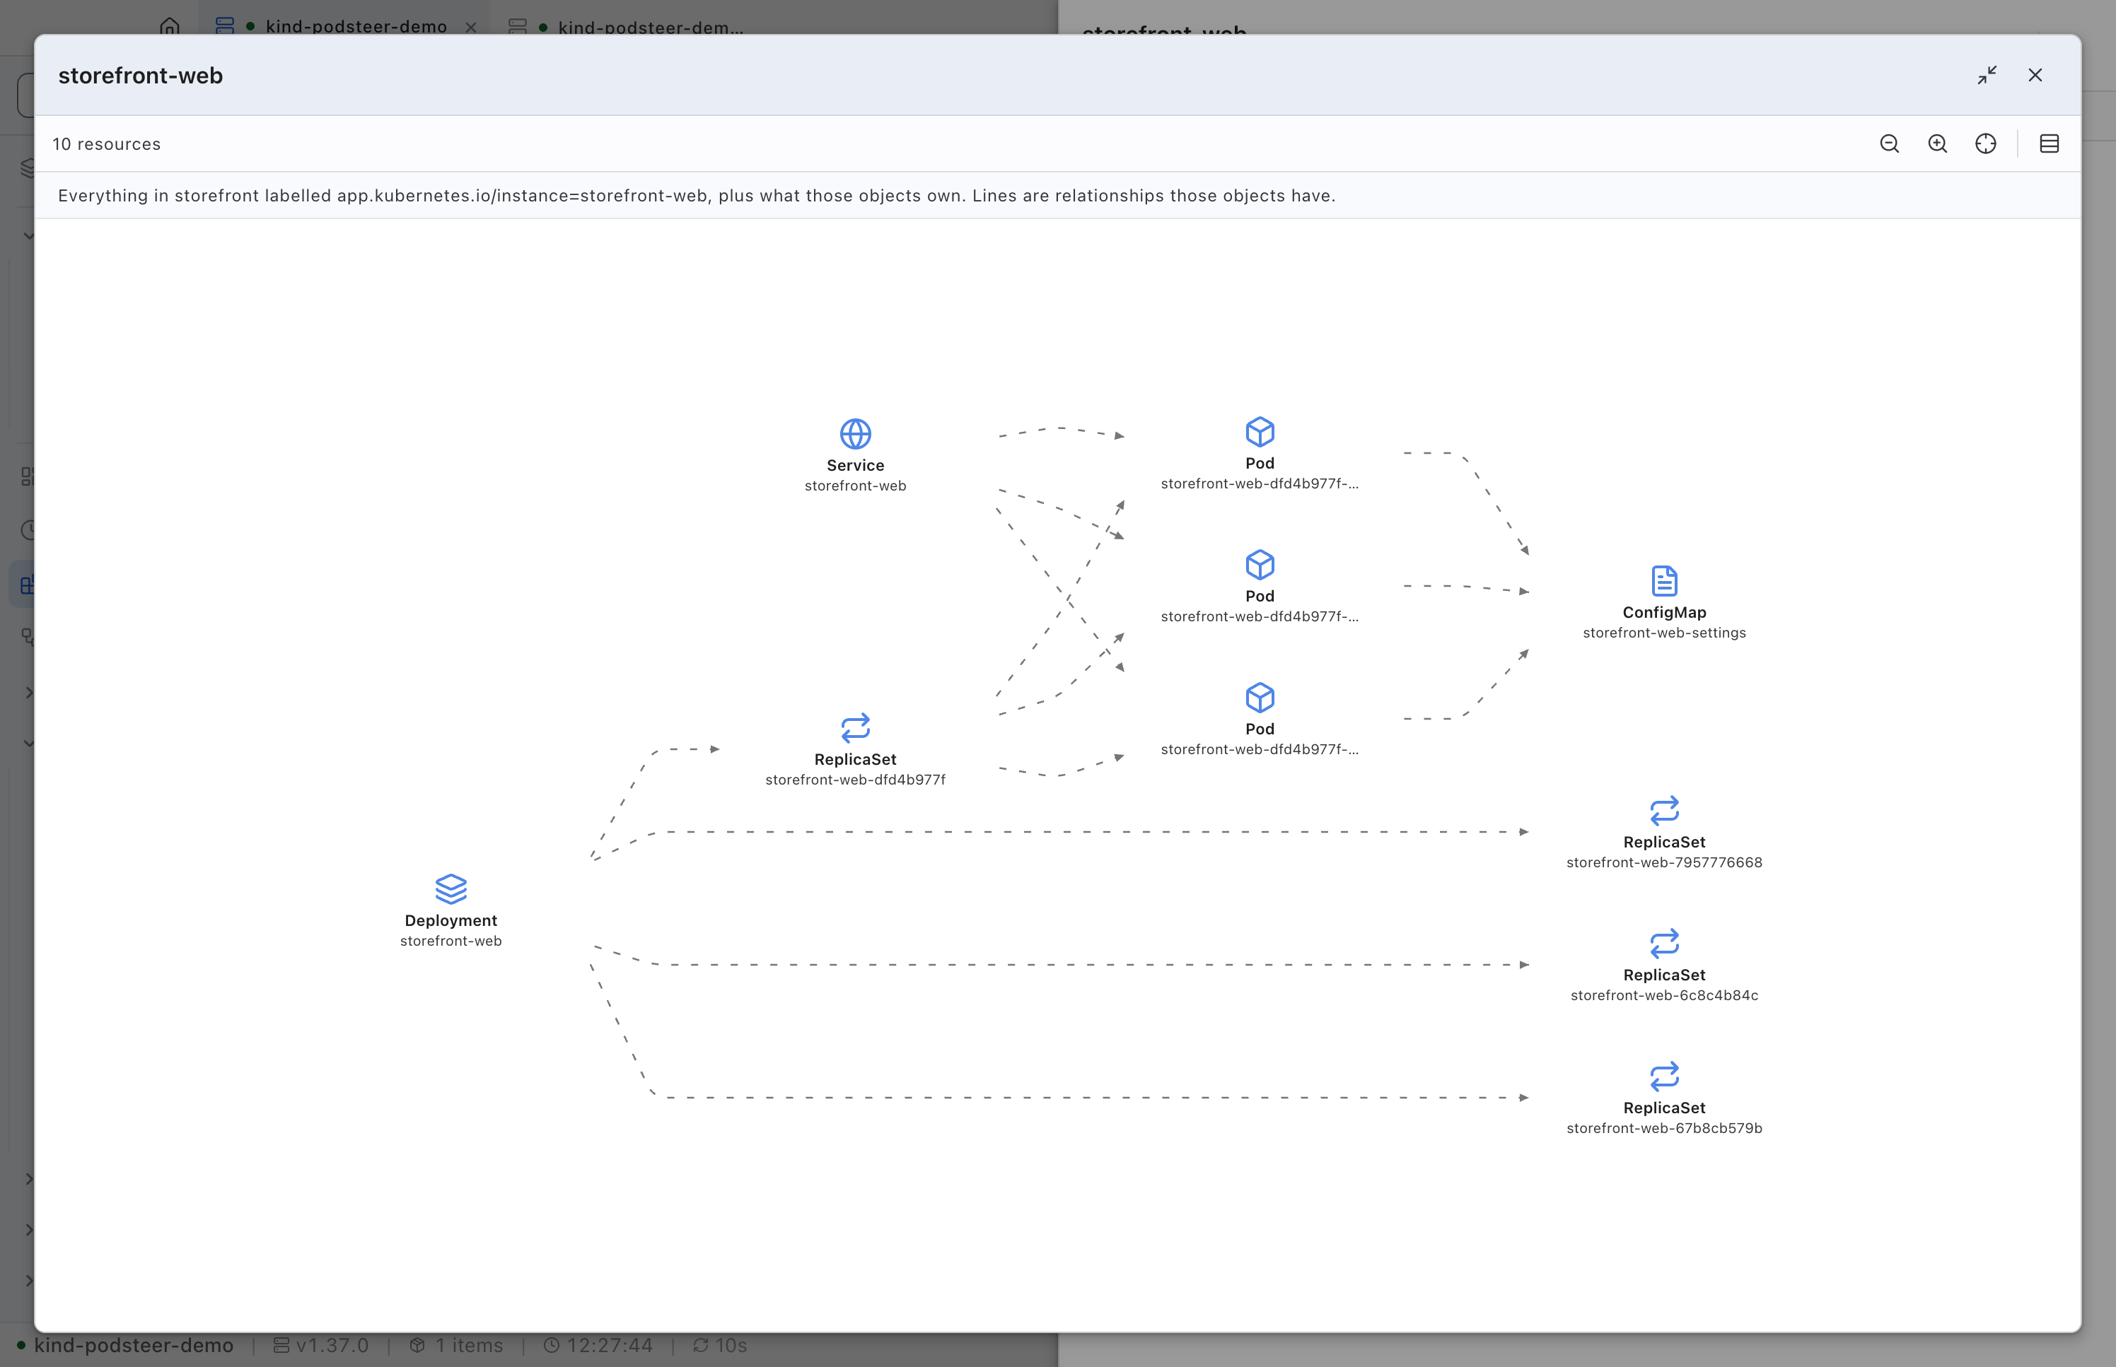The height and width of the screenshot is (1367, 2116).
Task: Click the v1.37.0 version in status bar
Action: coord(320,1346)
